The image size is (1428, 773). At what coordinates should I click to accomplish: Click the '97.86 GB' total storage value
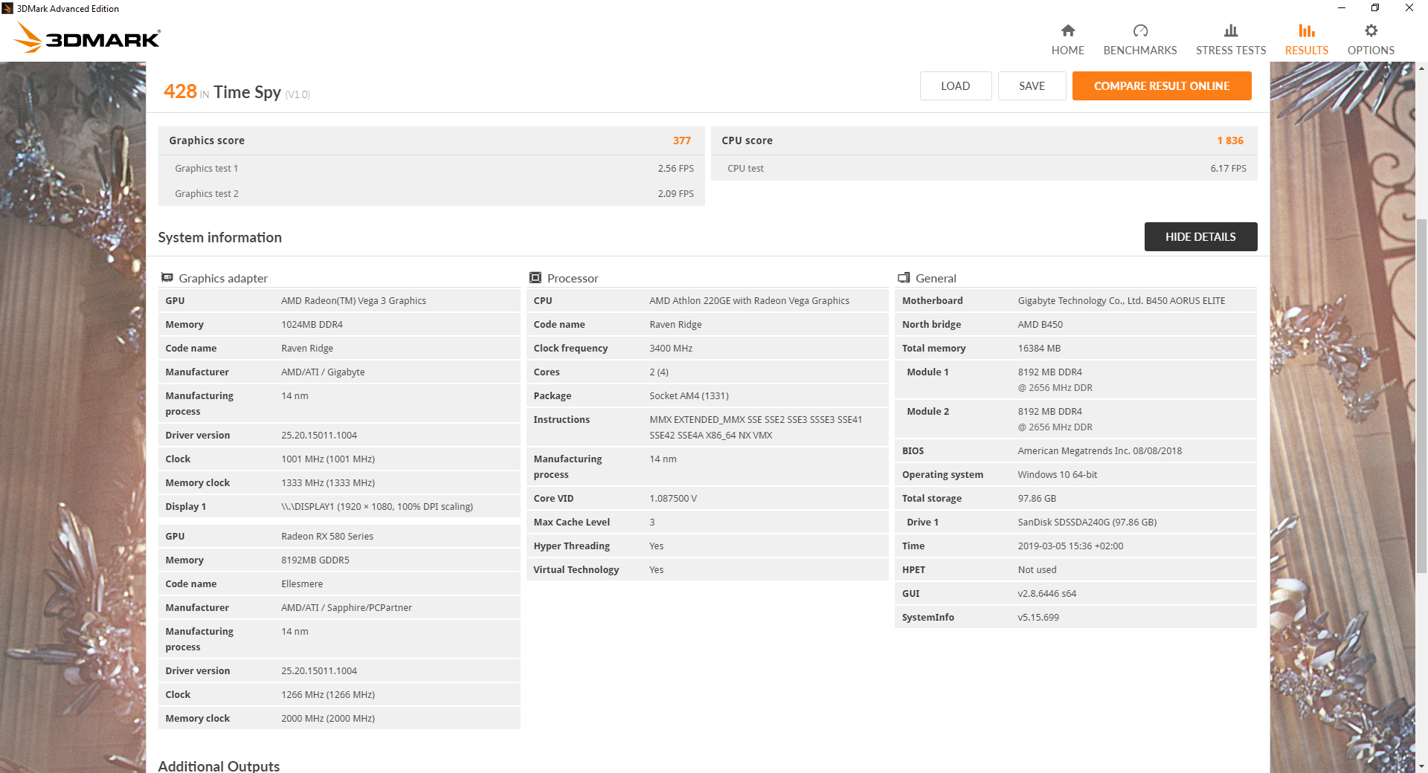click(1037, 499)
